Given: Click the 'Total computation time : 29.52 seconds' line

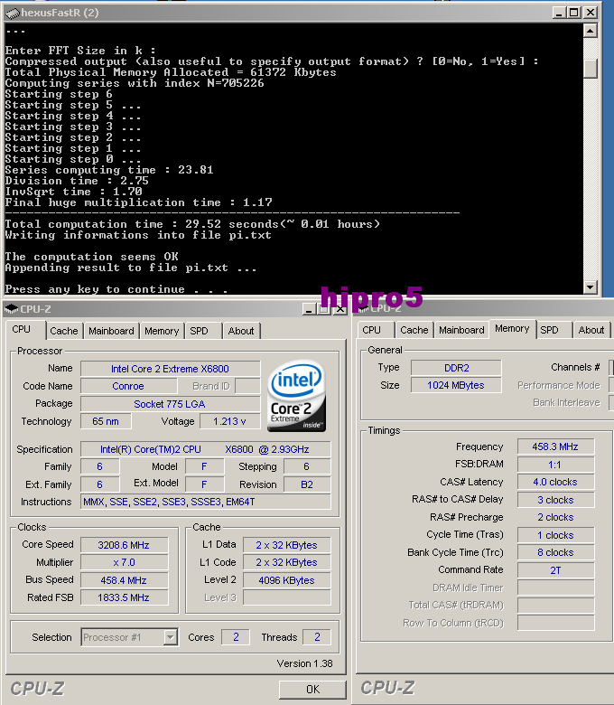Looking at the screenshot, I should click(192, 224).
